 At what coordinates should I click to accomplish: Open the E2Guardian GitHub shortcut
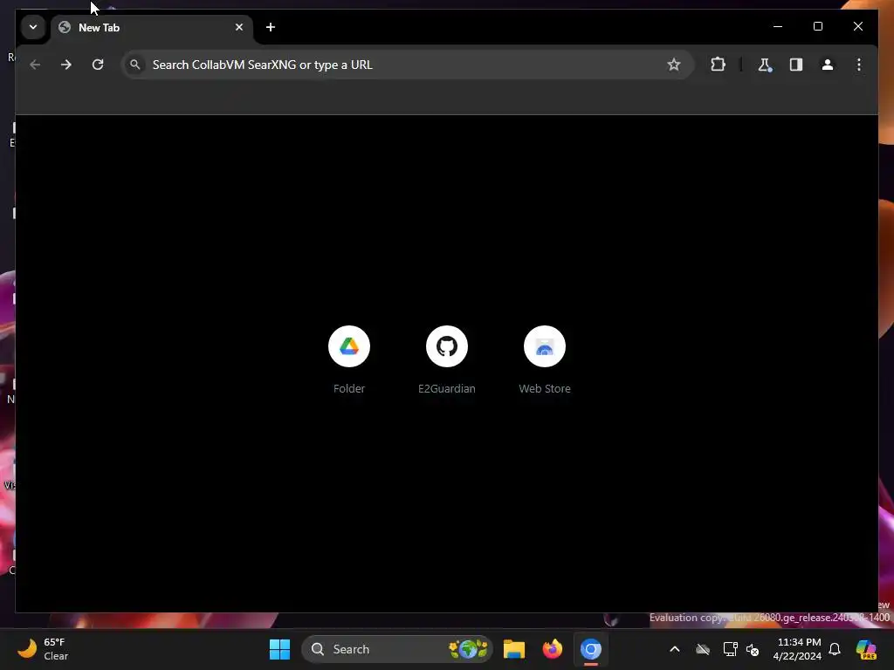(447, 346)
